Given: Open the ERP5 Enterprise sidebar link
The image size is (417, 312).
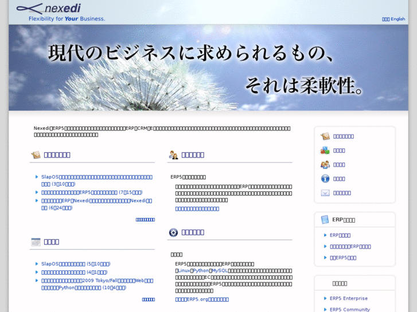Looking at the screenshot, I should (349, 298).
